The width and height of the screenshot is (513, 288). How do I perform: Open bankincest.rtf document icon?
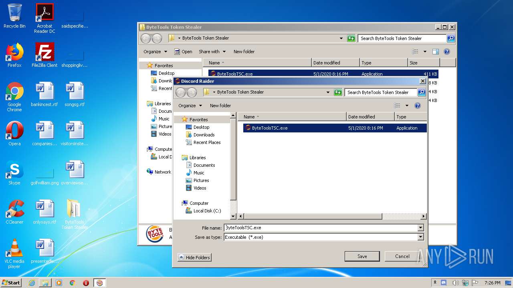(44, 94)
